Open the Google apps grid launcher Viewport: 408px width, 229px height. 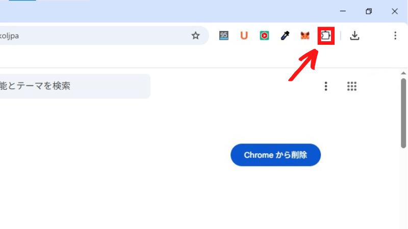(x=352, y=86)
